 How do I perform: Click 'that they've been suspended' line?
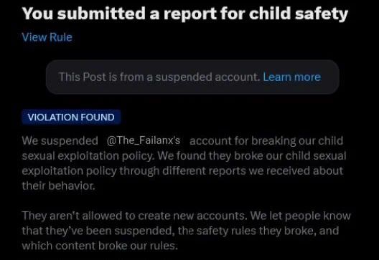tap(98, 231)
